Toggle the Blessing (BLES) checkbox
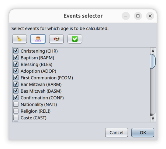166x149 pixels. 16,64
